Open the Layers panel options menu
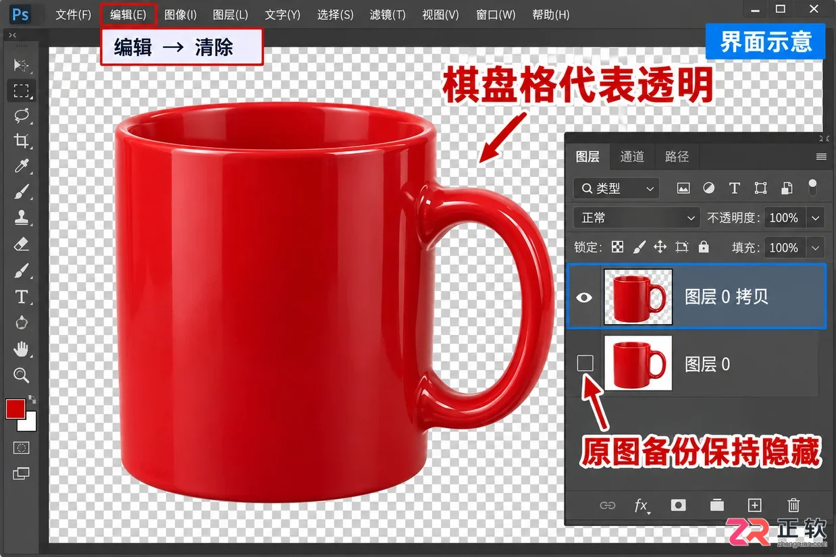The width and height of the screenshot is (836, 557). click(821, 157)
